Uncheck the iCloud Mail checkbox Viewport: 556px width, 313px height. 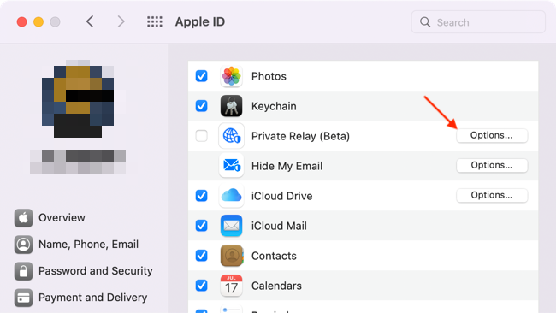point(201,226)
